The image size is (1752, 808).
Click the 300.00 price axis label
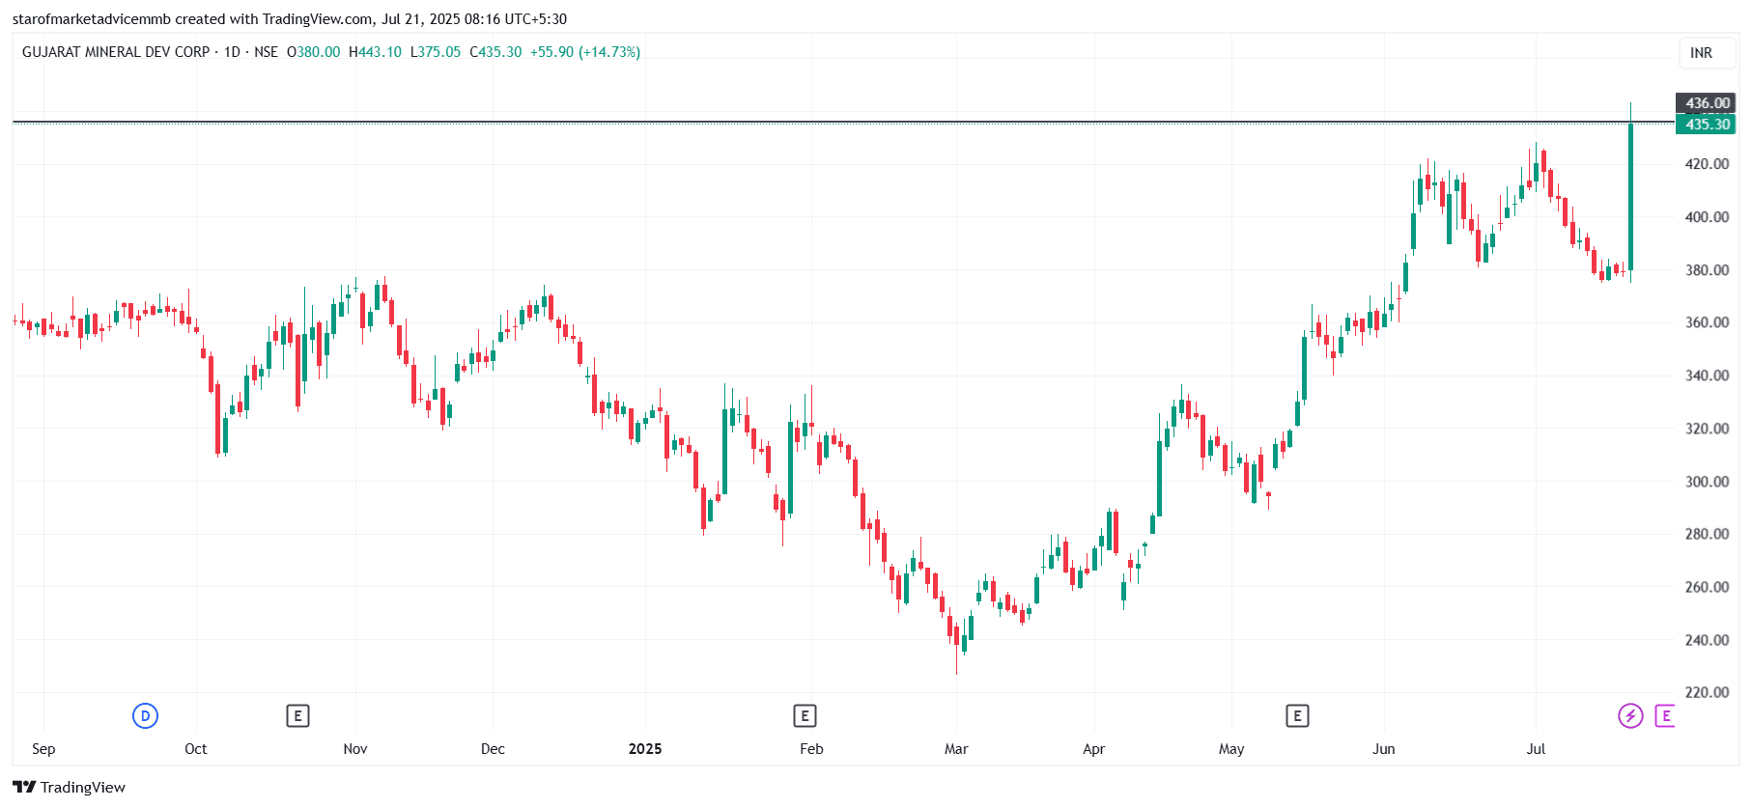tap(1707, 482)
